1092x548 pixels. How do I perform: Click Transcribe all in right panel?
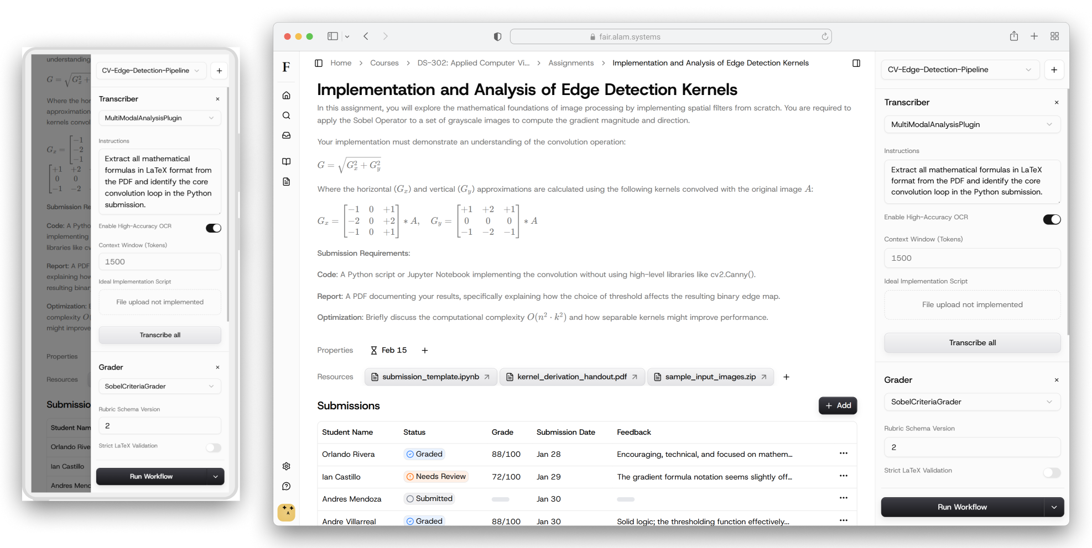972,342
